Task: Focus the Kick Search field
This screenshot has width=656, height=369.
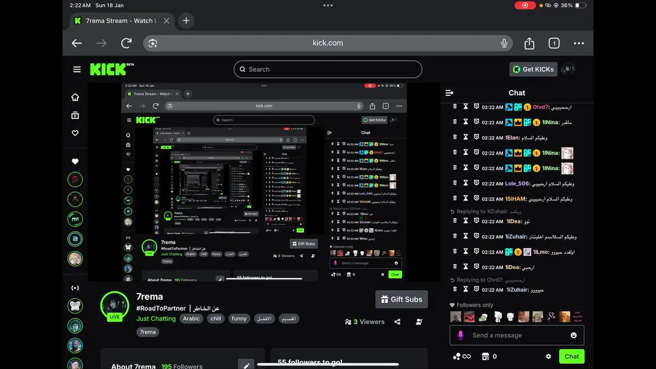Action: [x=328, y=69]
